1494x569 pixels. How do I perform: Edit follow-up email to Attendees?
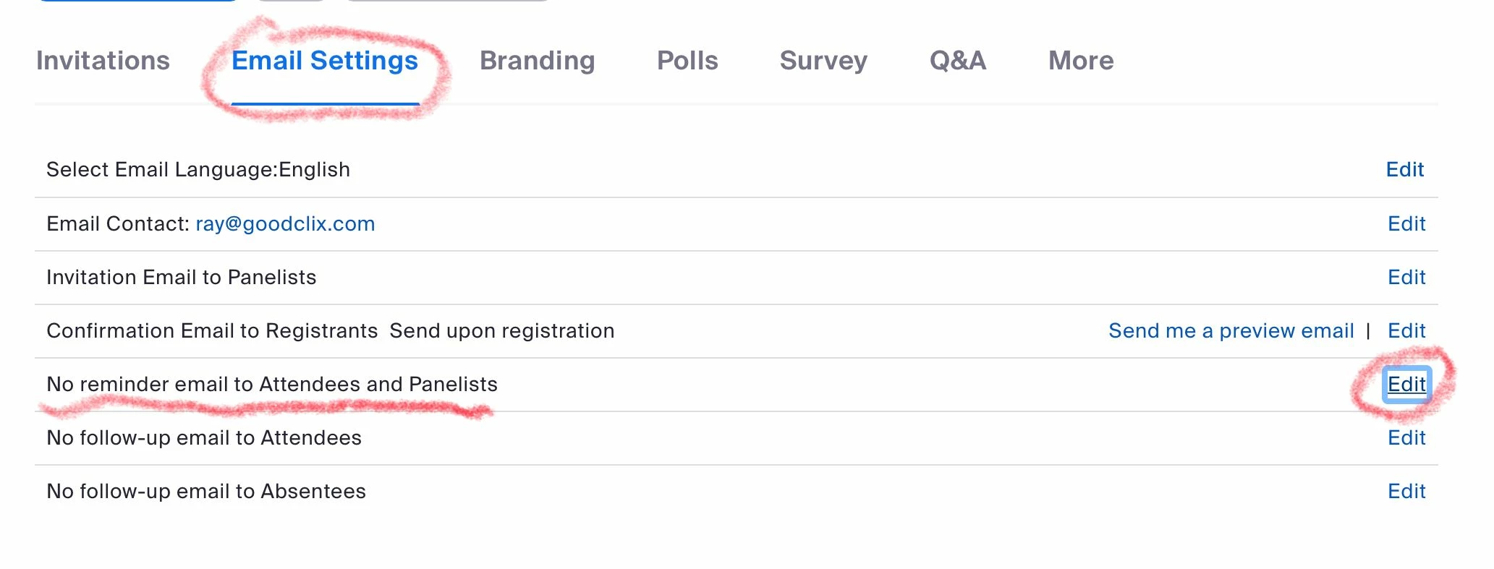1406,437
